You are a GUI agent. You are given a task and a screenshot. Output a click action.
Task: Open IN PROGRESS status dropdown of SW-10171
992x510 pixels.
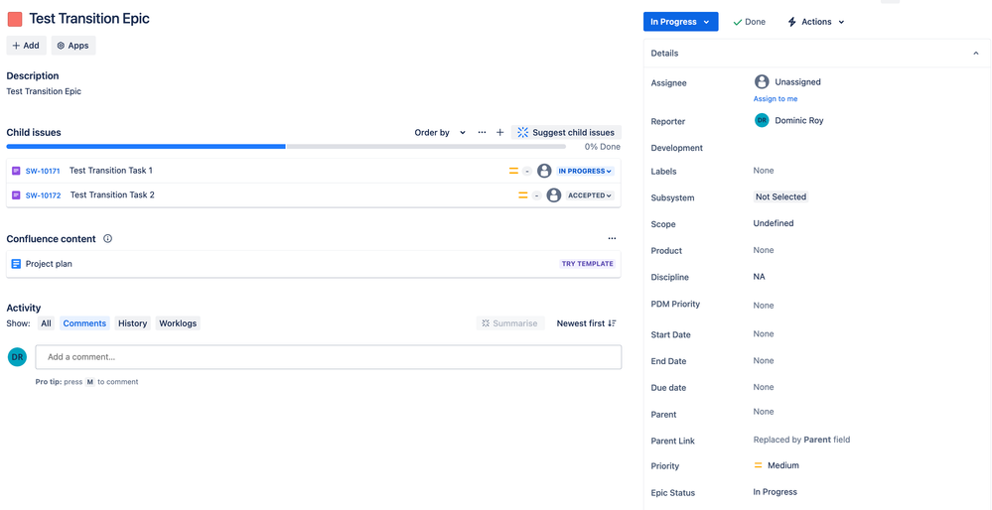pos(585,171)
